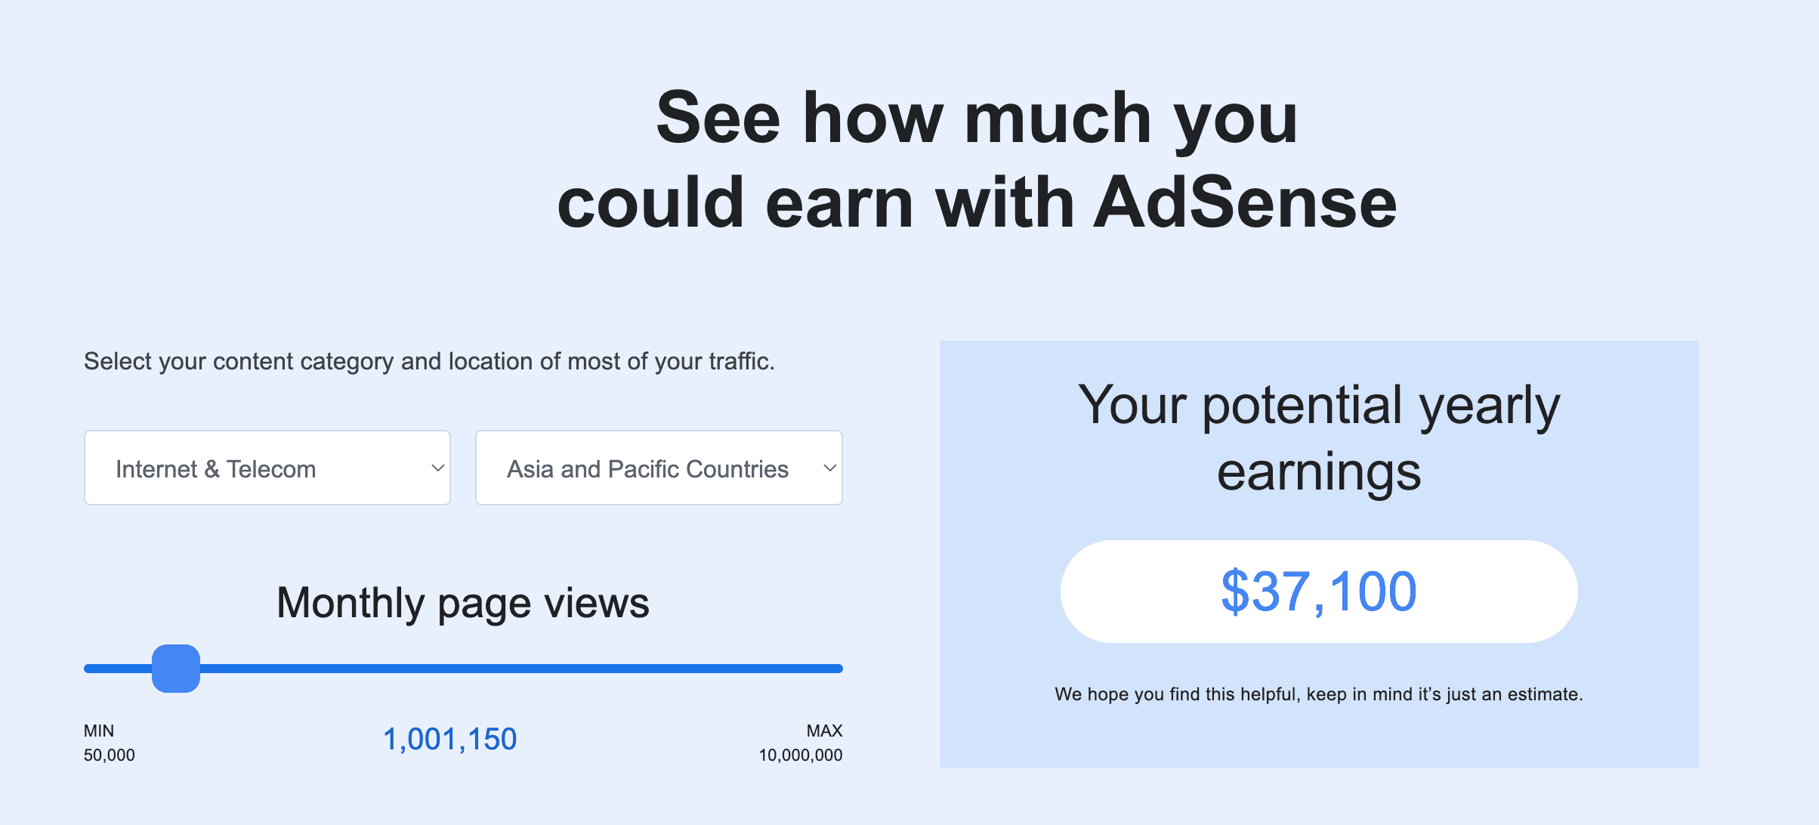1819x825 pixels.
Task: Click the chevron on the category selector
Action: point(437,468)
